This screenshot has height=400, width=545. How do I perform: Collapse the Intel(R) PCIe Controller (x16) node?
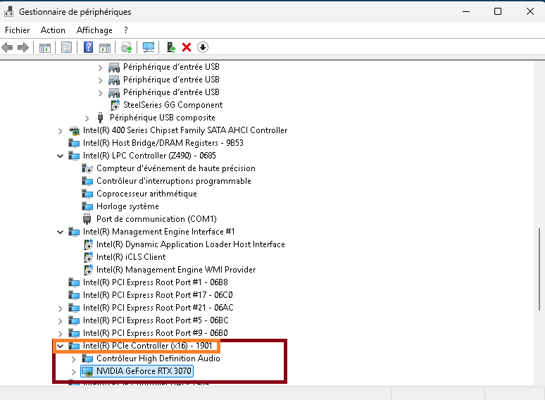click(61, 346)
